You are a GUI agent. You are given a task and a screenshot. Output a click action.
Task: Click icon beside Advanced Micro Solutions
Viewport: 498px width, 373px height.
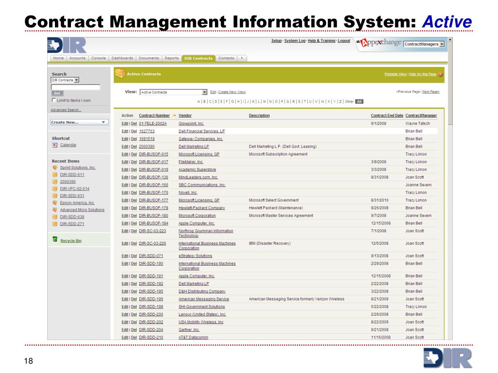pos(55,210)
